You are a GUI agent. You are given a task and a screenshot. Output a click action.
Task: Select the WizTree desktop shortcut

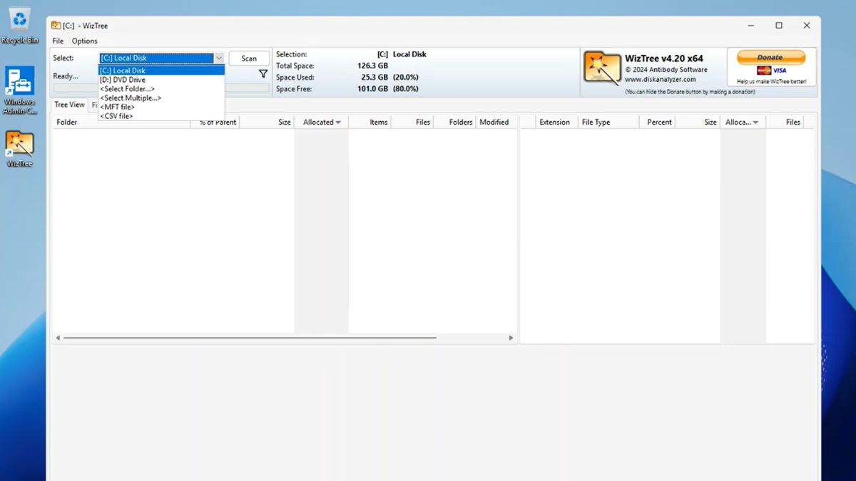coord(19,148)
